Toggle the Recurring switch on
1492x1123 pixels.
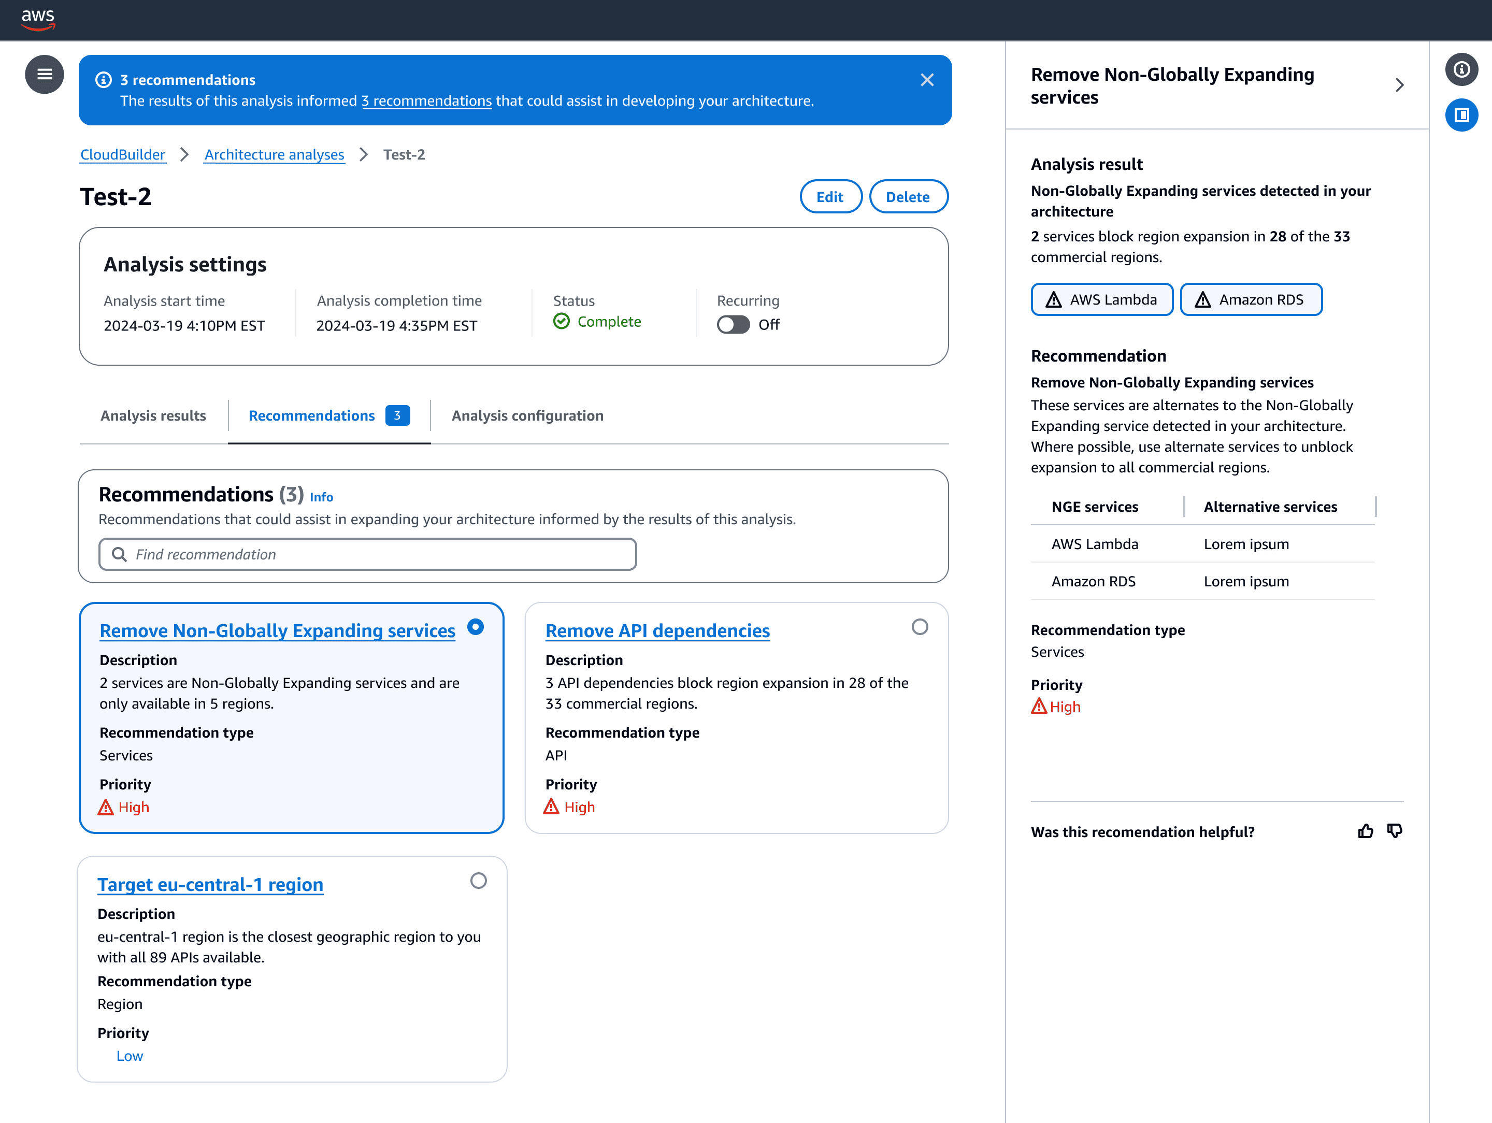click(733, 324)
